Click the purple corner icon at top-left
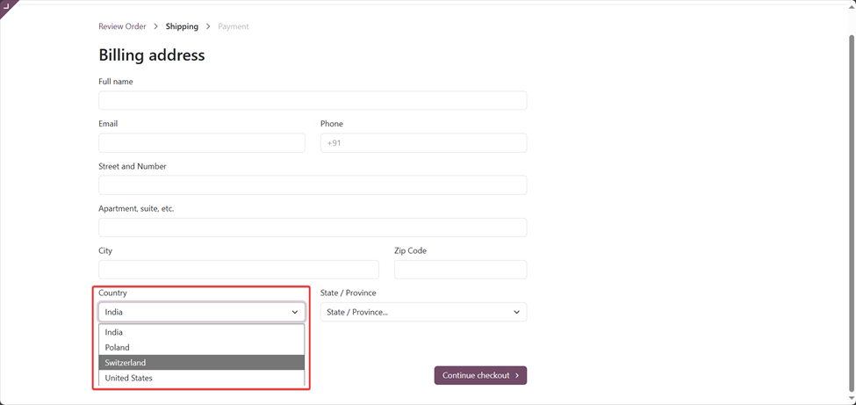 tap(6, 6)
